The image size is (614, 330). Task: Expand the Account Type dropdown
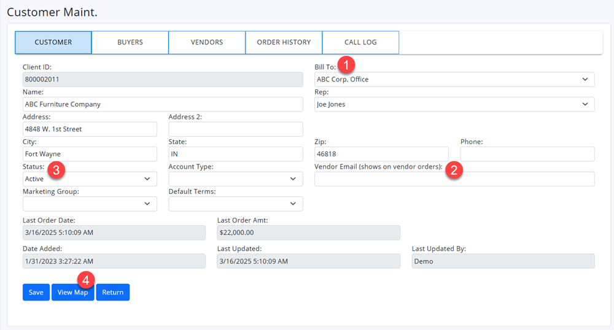tap(235, 178)
